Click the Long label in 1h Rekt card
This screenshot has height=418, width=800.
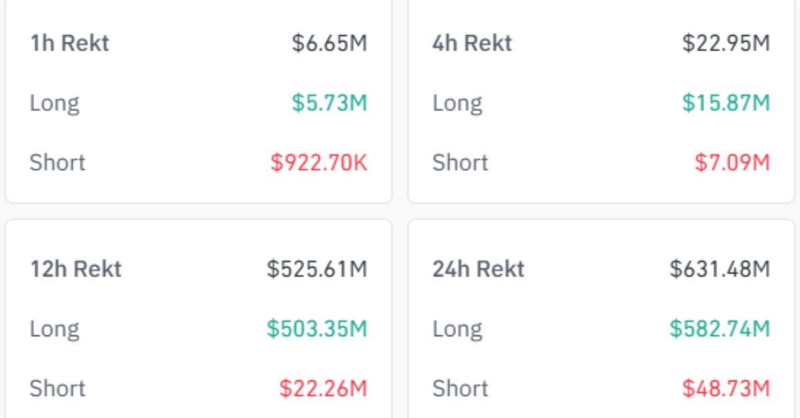point(55,104)
